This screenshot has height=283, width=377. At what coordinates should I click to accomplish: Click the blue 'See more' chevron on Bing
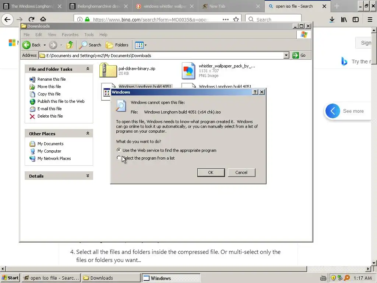tap(332, 111)
